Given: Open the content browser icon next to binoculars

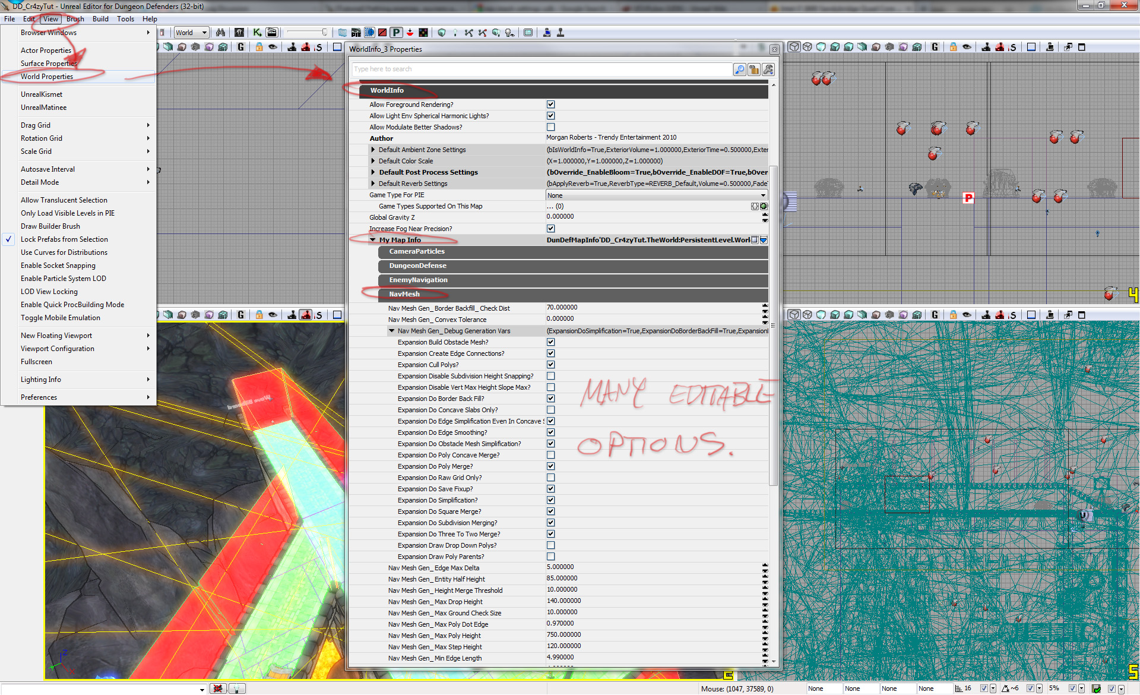Looking at the screenshot, I should (x=239, y=33).
